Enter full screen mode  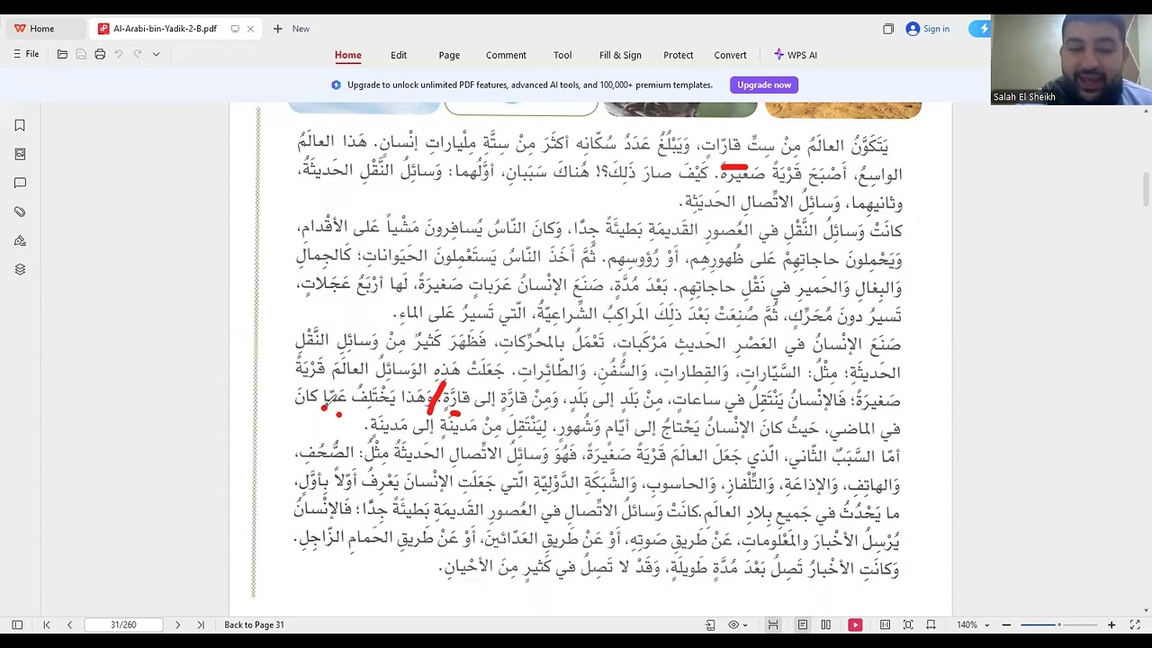1136,625
